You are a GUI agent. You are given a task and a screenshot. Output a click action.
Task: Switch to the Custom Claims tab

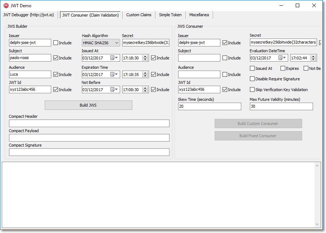pyautogui.click(x=139, y=15)
